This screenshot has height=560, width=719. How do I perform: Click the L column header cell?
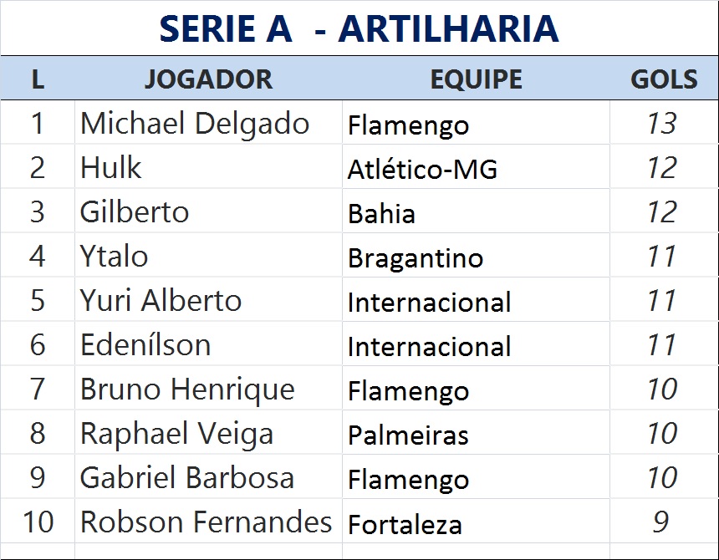point(38,79)
